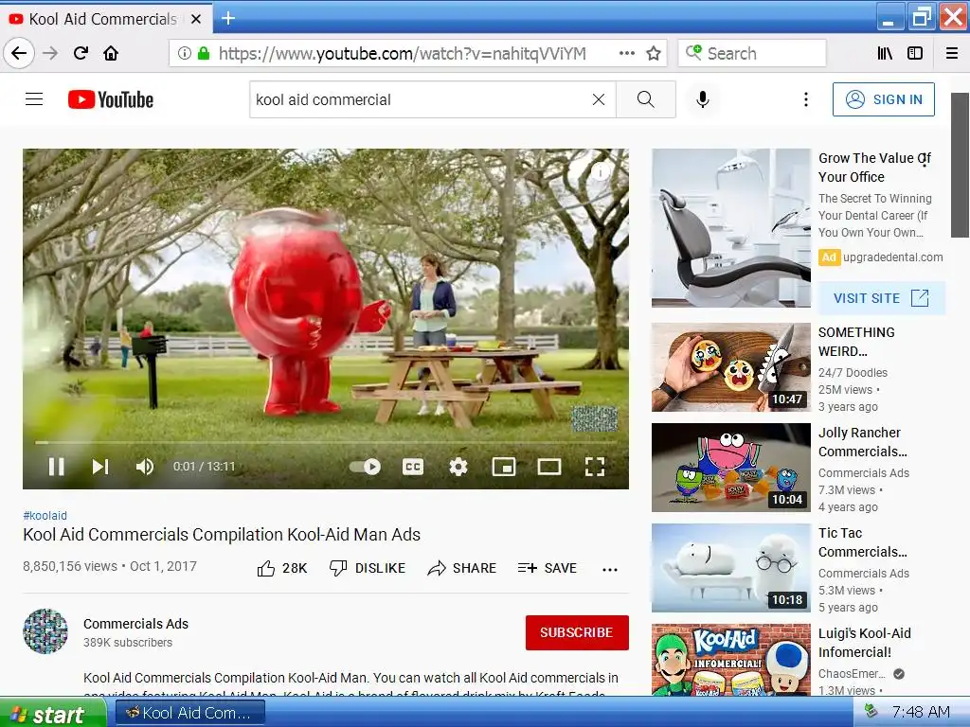Click the SIGN IN button
Image resolution: width=970 pixels, height=727 pixels.
pyautogui.click(x=884, y=99)
